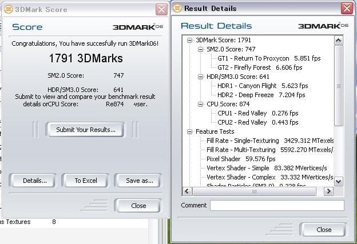Click the Comment text field

[277, 205]
